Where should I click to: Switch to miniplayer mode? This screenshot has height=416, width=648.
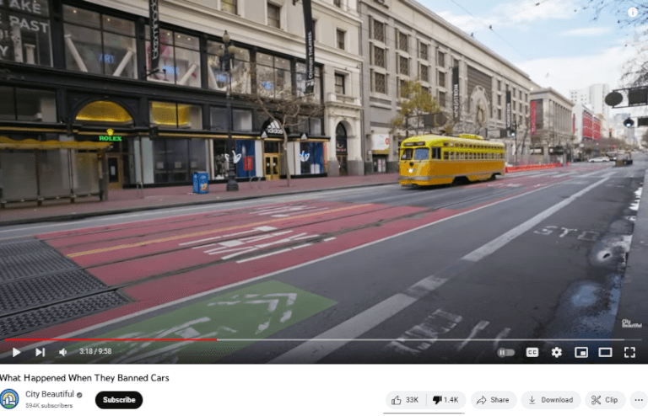(x=581, y=352)
